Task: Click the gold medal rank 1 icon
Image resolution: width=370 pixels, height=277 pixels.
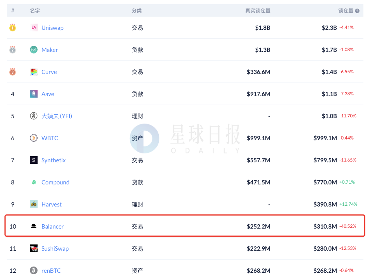Action: [12, 28]
